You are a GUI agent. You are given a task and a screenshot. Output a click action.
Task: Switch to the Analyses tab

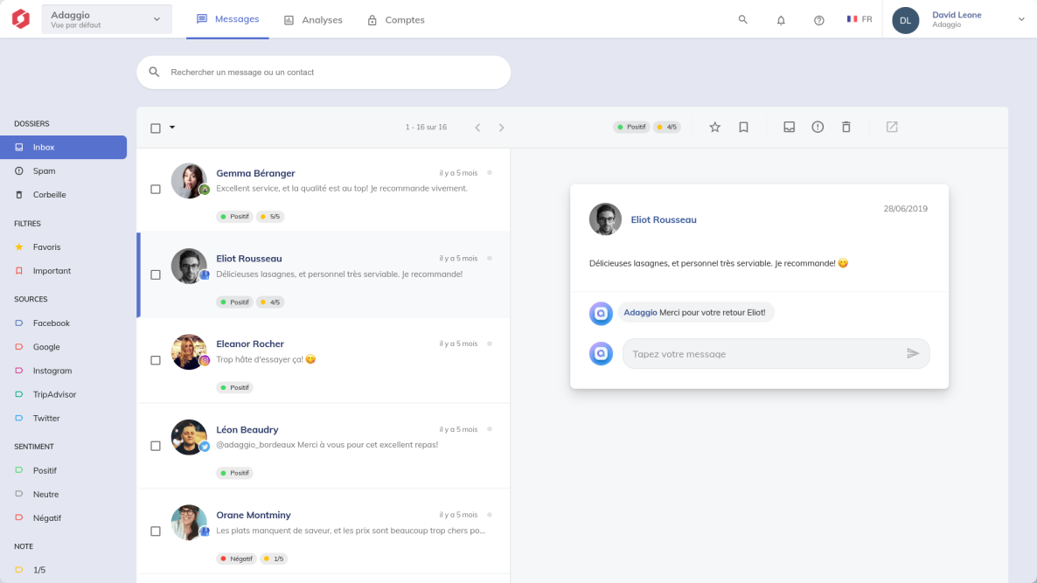[313, 20]
